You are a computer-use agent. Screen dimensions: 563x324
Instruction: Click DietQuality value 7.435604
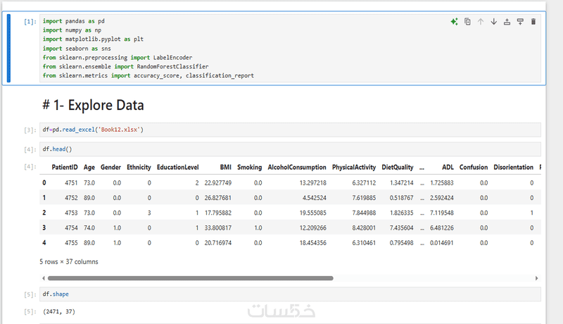pos(401,228)
